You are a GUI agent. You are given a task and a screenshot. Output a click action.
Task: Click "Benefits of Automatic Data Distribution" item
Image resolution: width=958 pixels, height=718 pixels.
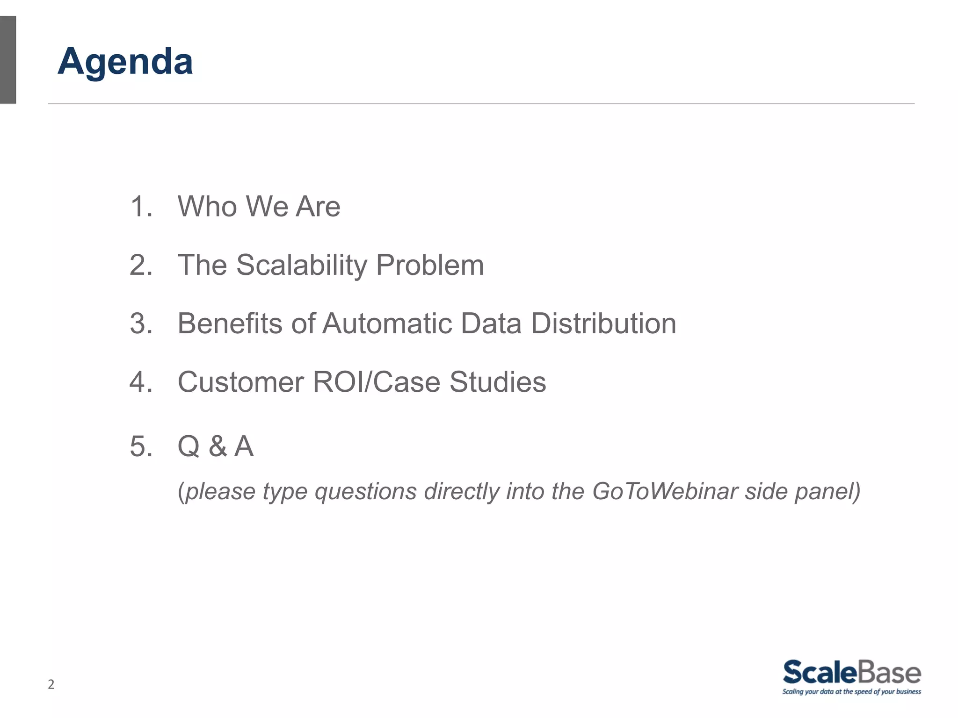(x=426, y=323)
